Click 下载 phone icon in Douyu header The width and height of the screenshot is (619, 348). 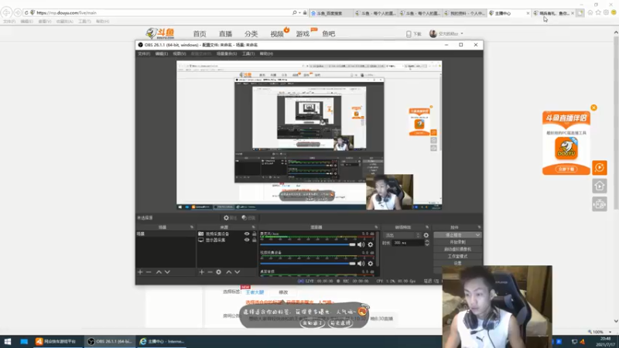[x=409, y=34]
